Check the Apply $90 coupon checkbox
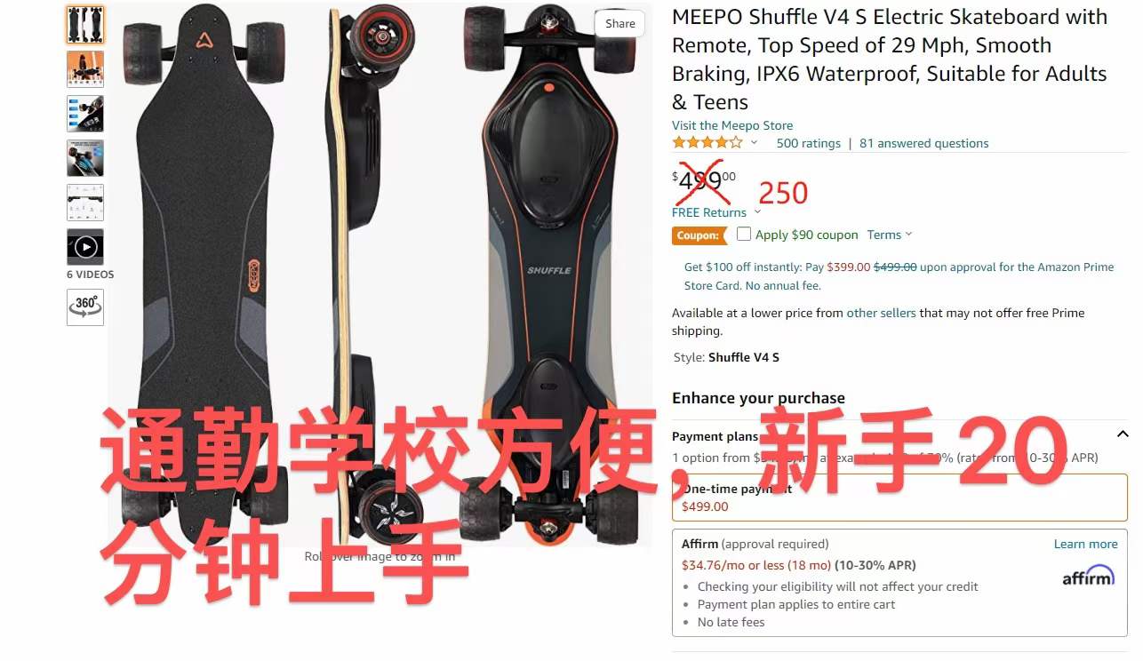Screen dimensions: 1143x661 pos(744,235)
